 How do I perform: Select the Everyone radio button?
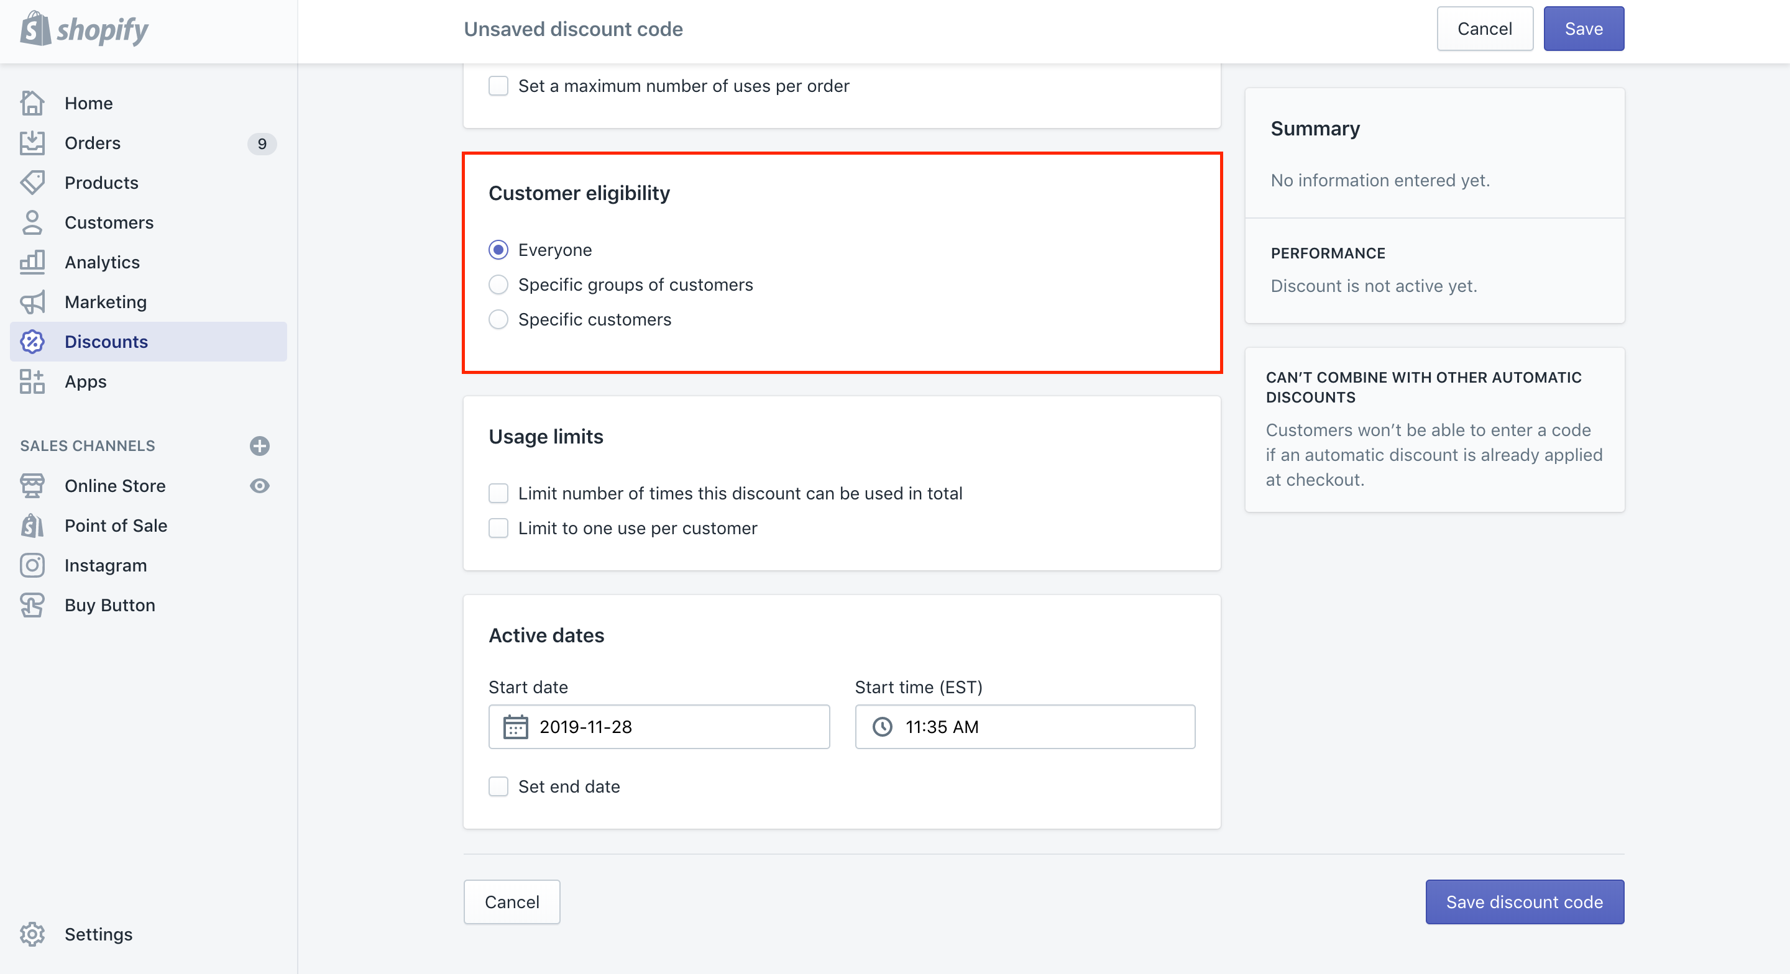[x=498, y=250]
